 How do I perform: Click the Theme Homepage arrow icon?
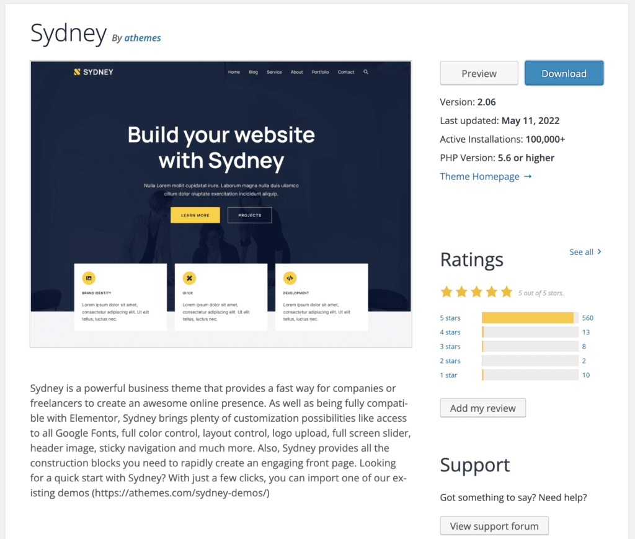527,177
